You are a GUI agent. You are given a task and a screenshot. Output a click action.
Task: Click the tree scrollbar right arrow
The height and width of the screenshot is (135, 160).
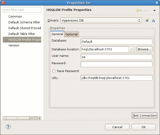39,118
